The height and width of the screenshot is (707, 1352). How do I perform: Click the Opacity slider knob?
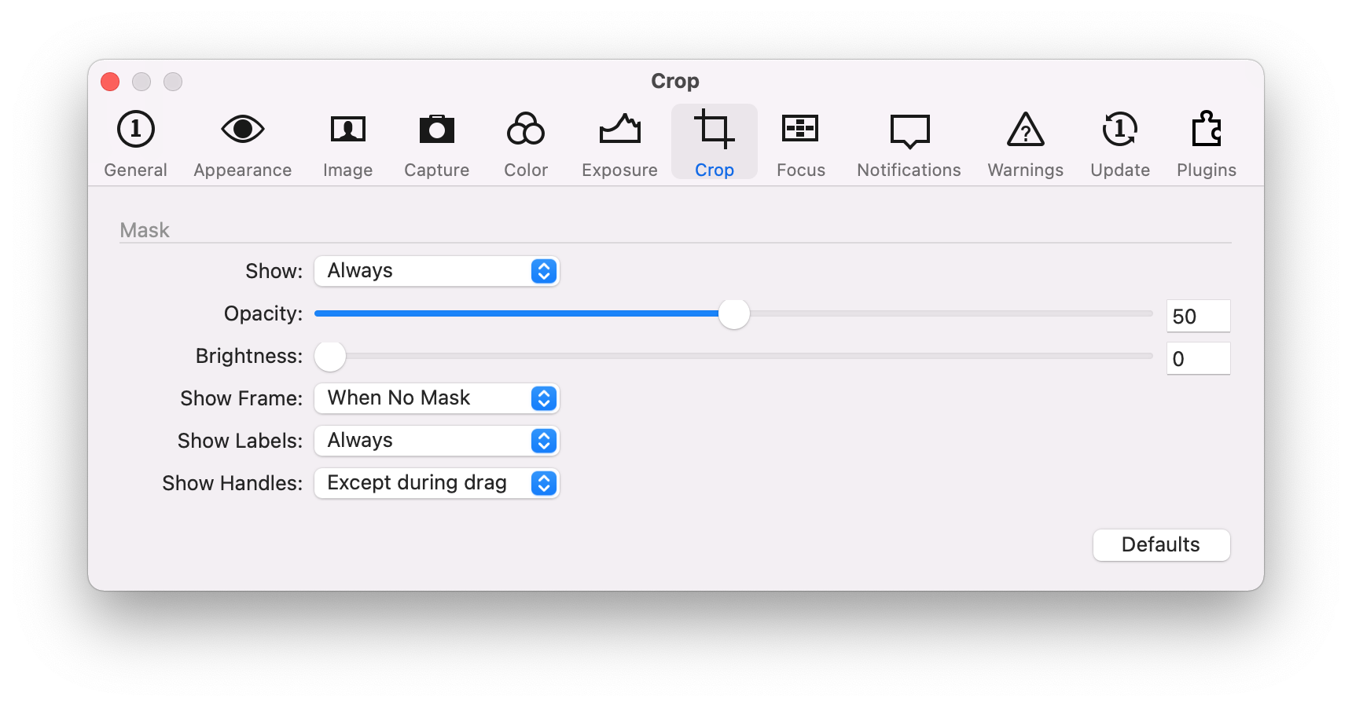(x=734, y=313)
